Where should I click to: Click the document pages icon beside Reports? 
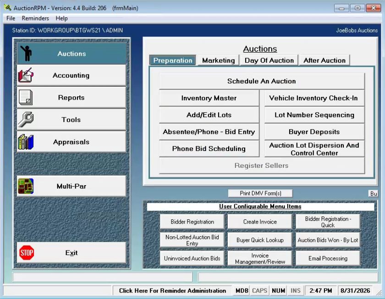pyautogui.click(x=26, y=97)
